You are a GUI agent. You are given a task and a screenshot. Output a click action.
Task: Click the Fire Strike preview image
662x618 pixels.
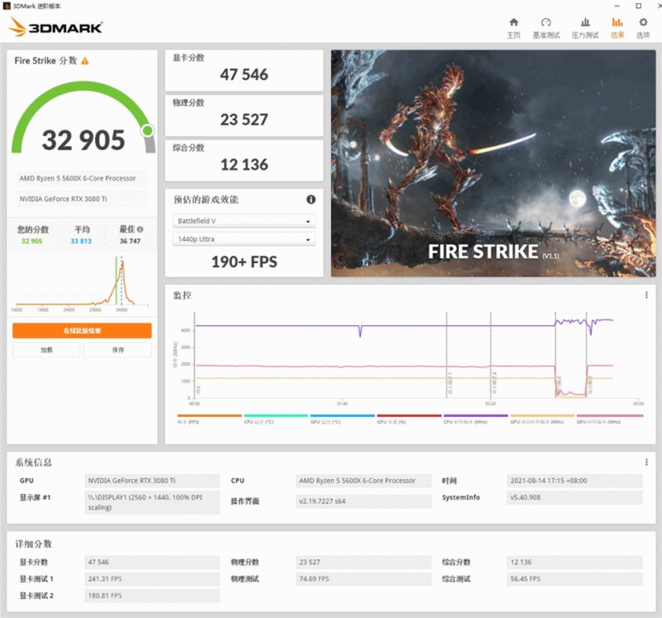click(x=493, y=163)
